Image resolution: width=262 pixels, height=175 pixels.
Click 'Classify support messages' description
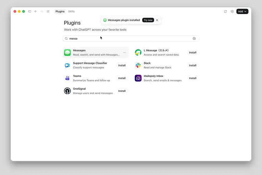(88, 67)
